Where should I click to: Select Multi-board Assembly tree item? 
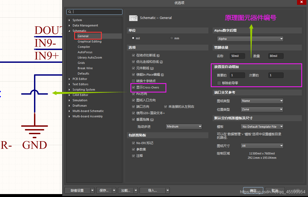point(88,117)
